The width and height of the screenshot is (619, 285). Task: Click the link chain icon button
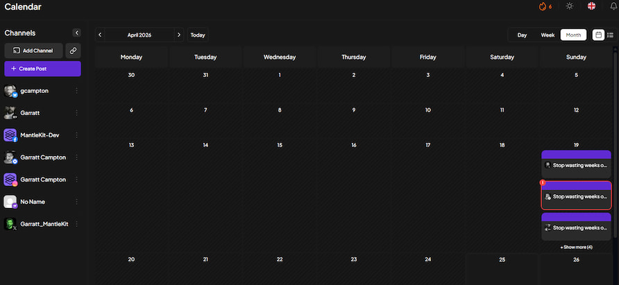[73, 51]
